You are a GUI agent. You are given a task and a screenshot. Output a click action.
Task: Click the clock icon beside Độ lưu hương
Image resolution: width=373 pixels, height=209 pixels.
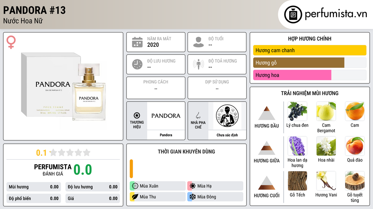pyautogui.click(x=137, y=64)
